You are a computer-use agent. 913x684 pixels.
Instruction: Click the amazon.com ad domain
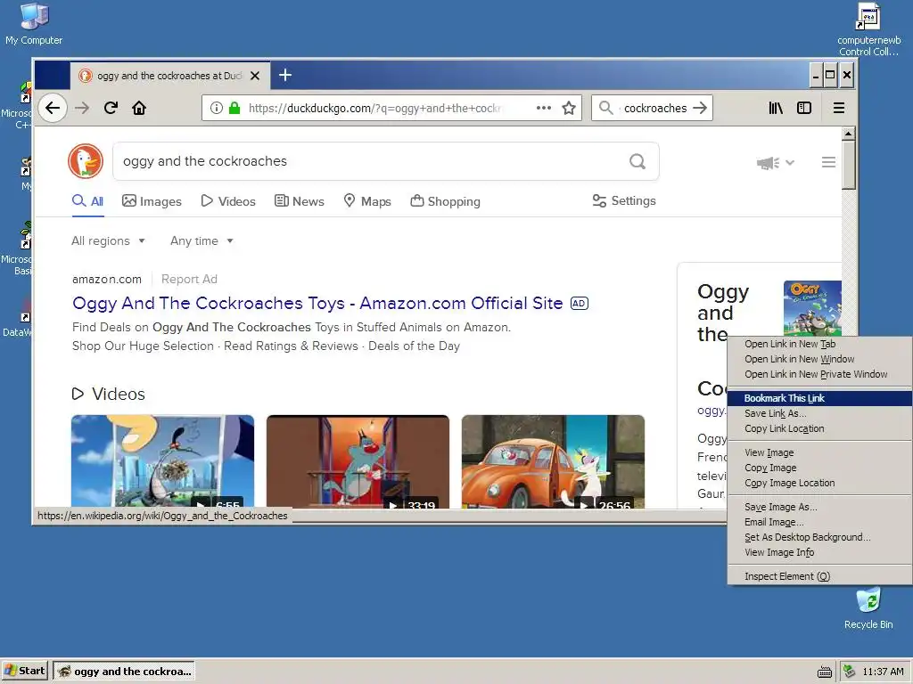107,279
